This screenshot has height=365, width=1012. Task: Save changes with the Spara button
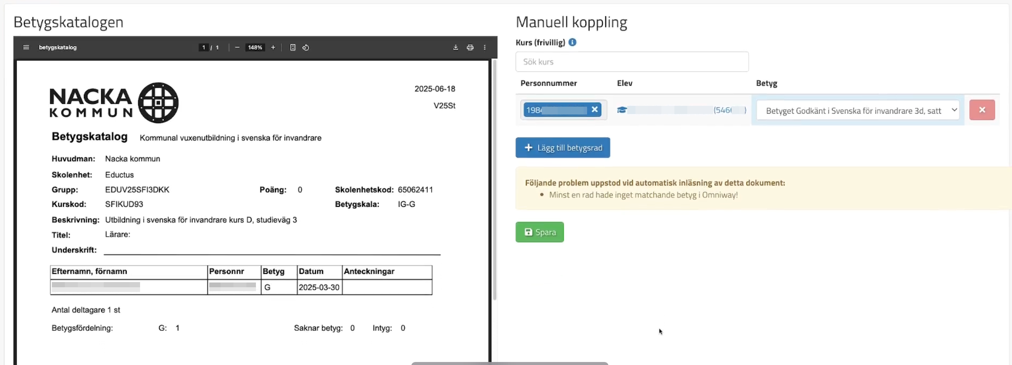click(540, 232)
